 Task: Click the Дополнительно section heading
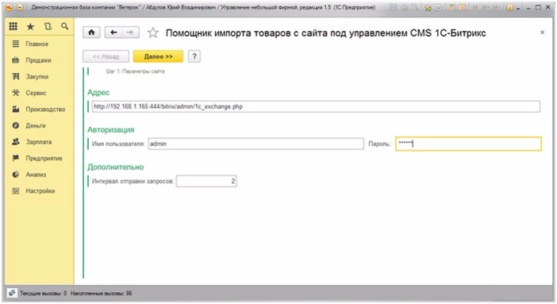116,167
